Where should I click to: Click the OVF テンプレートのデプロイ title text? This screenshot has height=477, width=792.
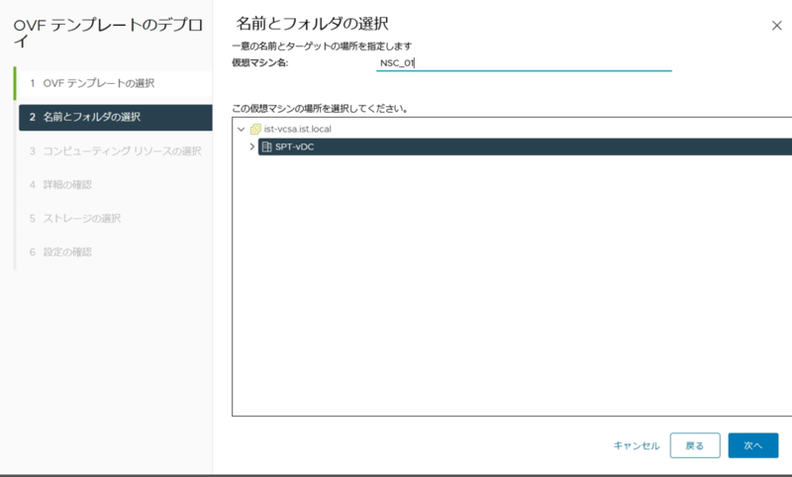108,33
